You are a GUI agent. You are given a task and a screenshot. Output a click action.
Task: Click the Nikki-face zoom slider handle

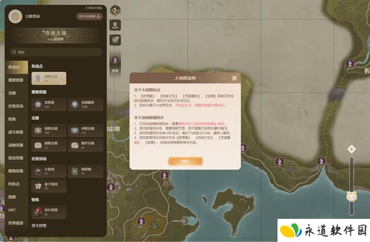[x=351, y=197]
